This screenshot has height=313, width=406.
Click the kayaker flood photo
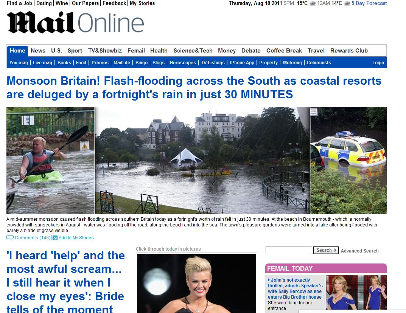click(x=50, y=160)
